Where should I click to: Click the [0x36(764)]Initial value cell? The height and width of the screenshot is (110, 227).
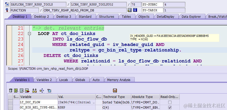tap(77, 102)
